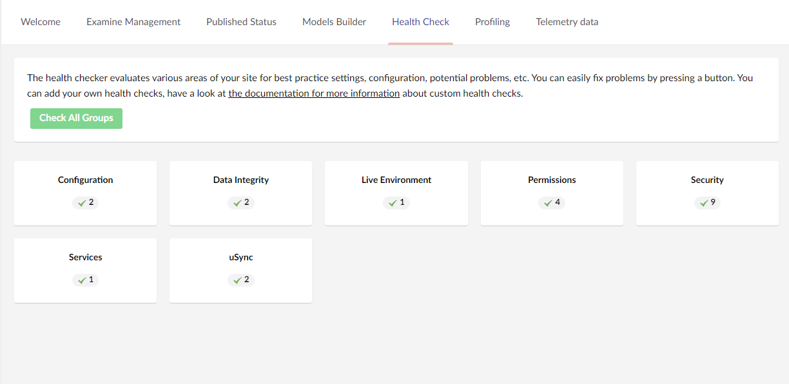Open the Permissions health check group
The height and width of the screenshot is (384, 789).
pos(552,193)
